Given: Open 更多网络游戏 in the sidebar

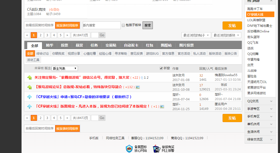Looking at the screenshot, I should 256,93.
